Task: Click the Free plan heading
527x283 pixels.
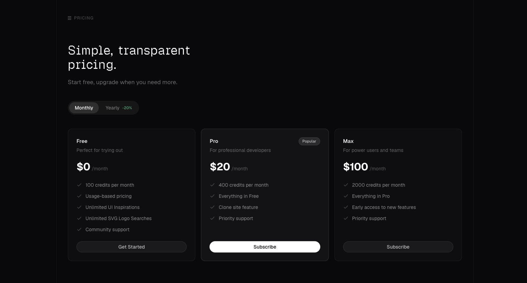Action: (x=82, y=141)
